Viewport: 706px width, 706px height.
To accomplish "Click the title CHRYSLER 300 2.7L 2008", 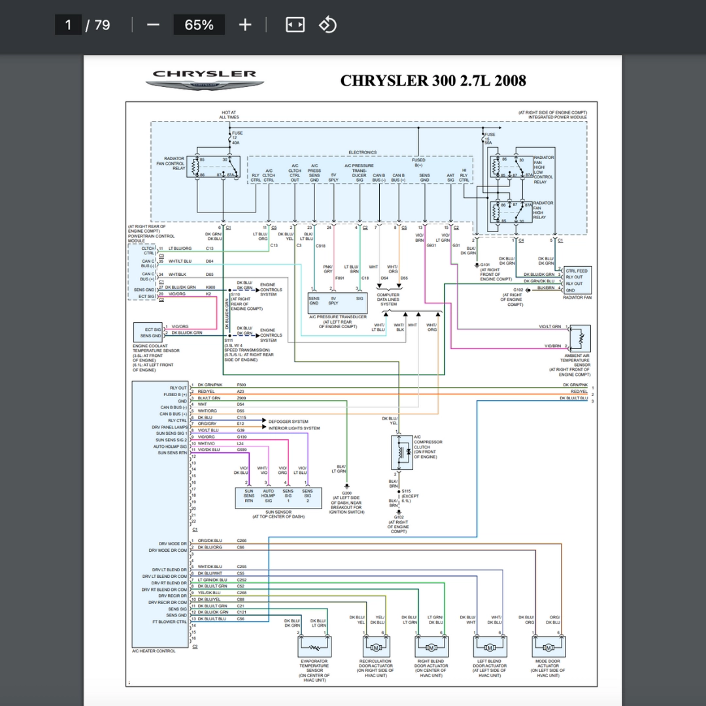I will [433, 80].
